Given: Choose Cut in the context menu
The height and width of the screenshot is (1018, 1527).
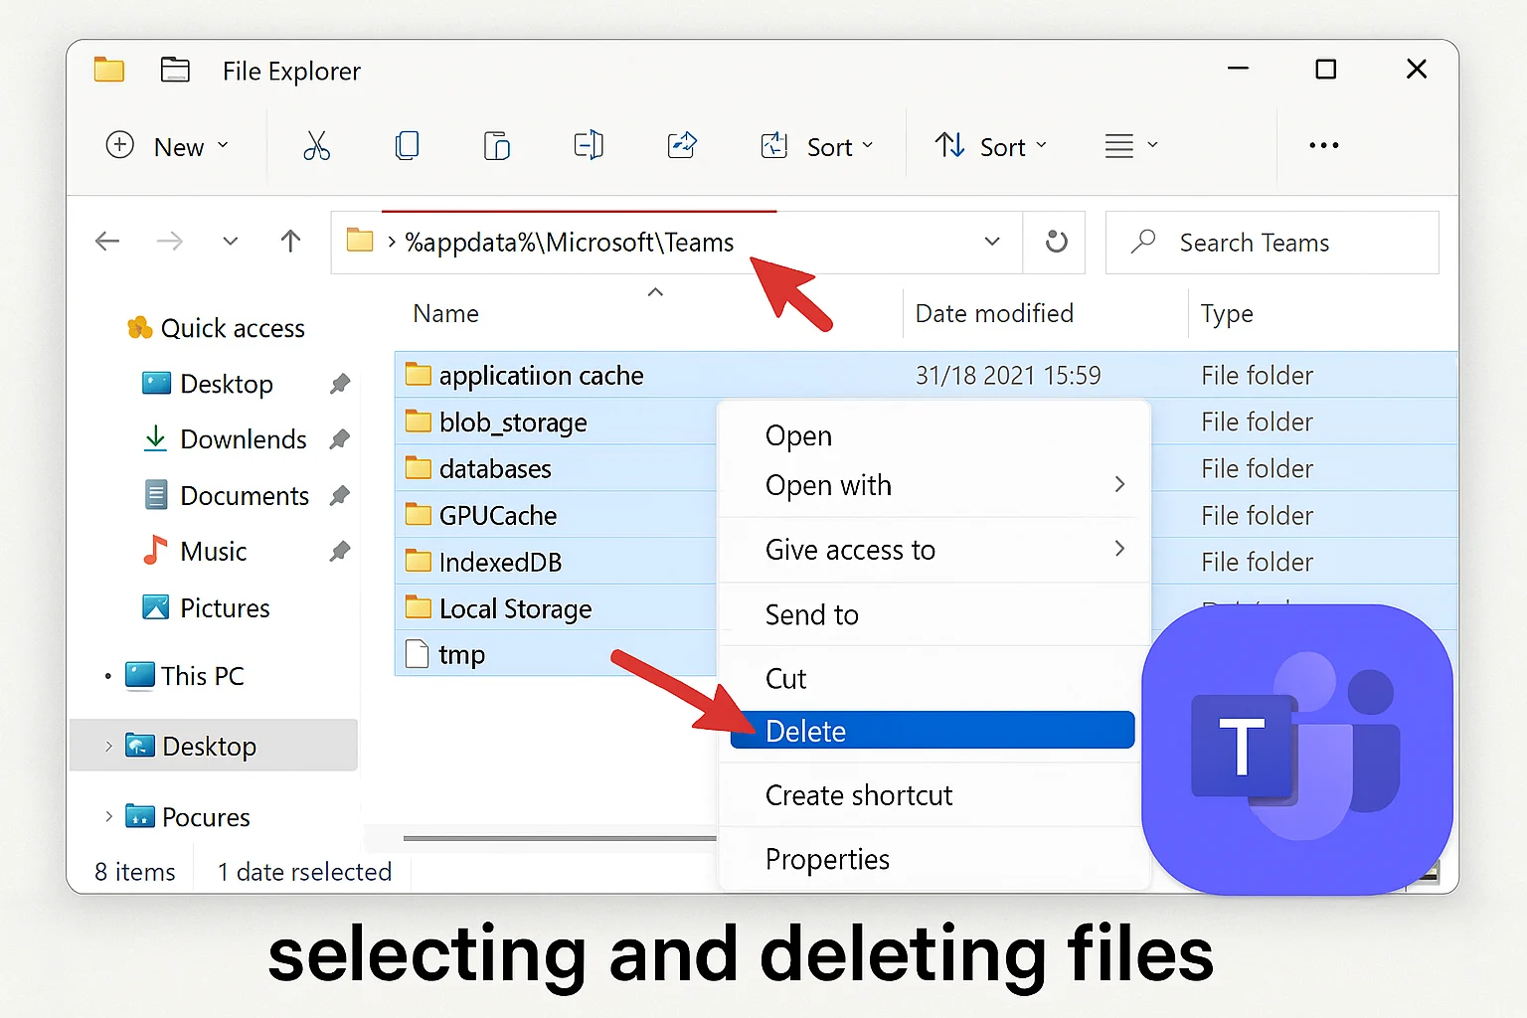Looking at the screenshot, I should [933, 678].
